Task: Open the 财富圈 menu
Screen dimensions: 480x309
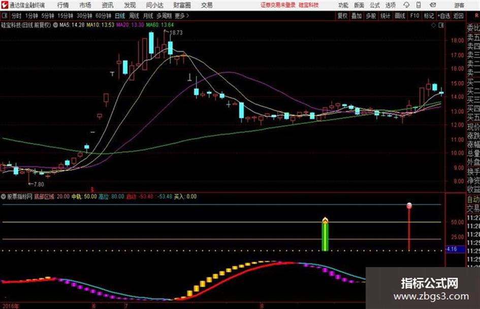Action: point(182,5)
